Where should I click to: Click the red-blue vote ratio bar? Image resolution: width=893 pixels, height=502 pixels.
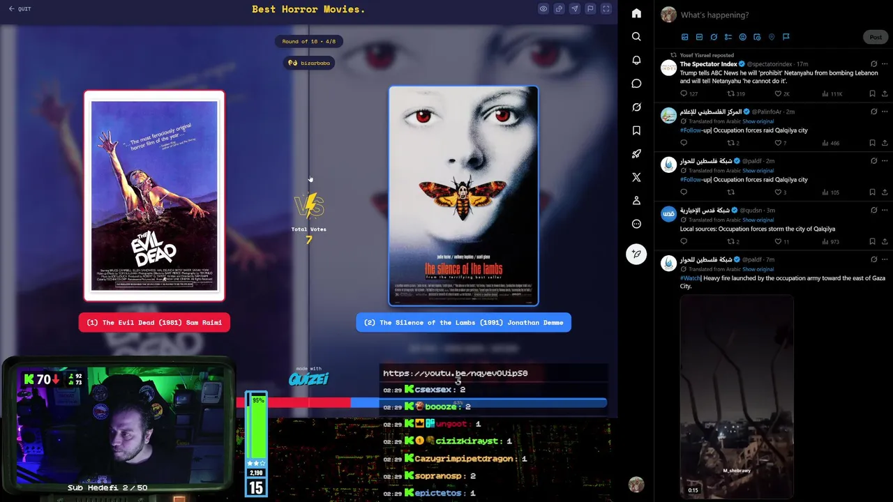coord(421,402)
